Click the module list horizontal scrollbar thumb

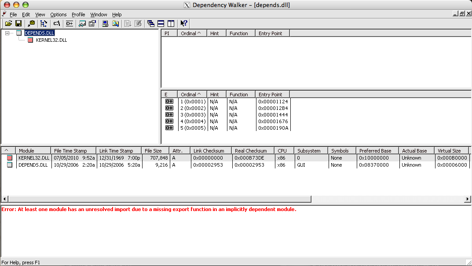point(160,199)
